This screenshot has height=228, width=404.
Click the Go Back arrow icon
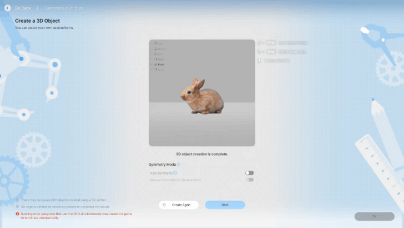7,8
